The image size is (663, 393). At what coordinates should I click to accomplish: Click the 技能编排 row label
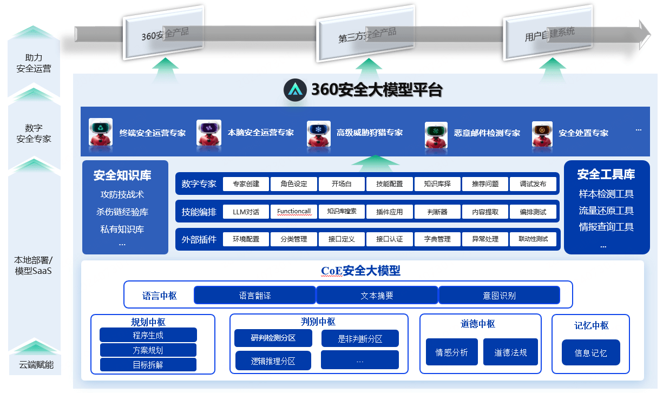tap(199, 212)
